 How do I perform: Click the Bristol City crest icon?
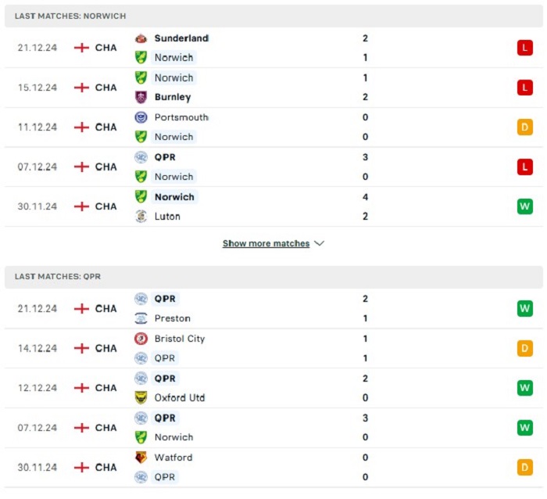point(141,339)
